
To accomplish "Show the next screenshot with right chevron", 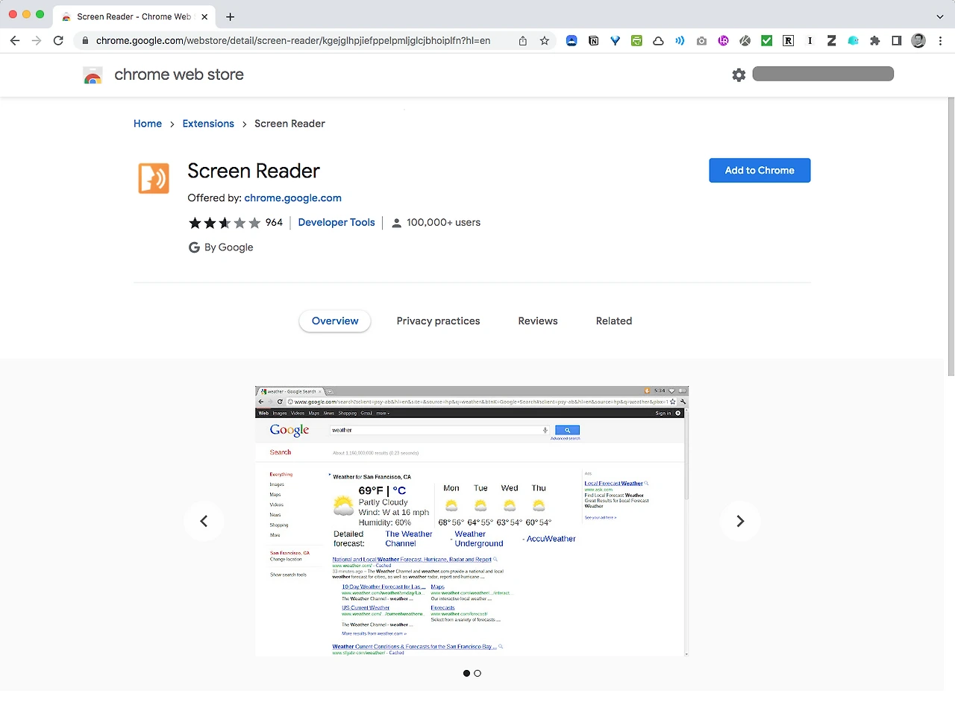I will (740, 521).
